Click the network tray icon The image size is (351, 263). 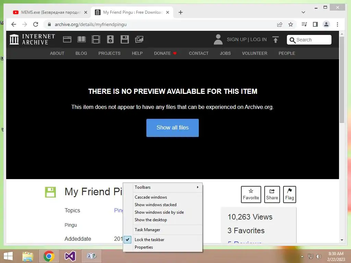point(311,256)
